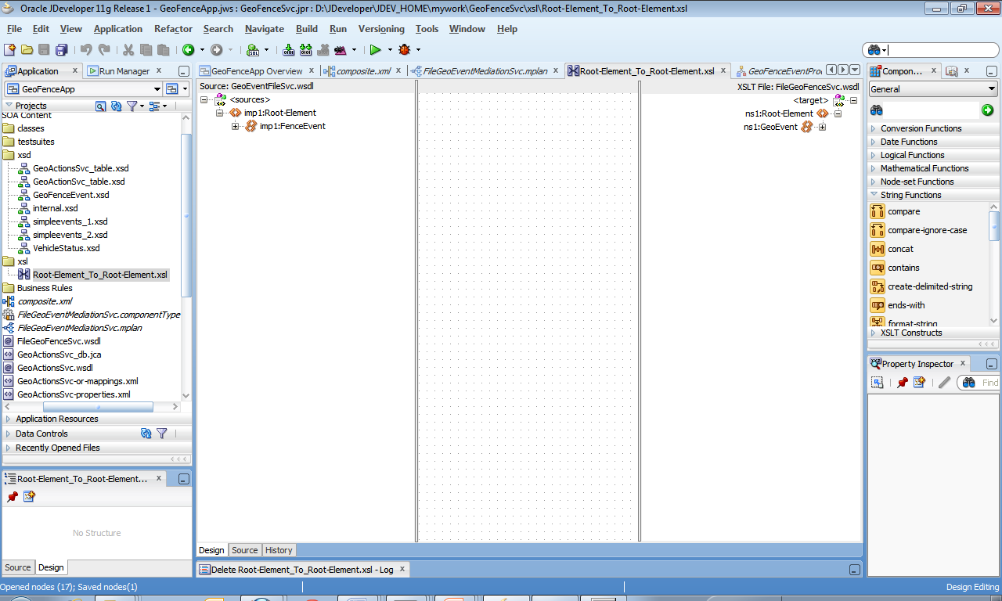Viewport: 1002px width, 601px height.
Task: Start debugging with the red bug icon
Action: tap(405, 49)
